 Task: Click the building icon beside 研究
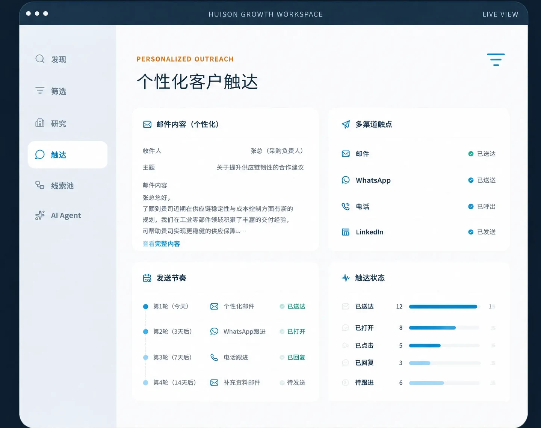point(40,123)
